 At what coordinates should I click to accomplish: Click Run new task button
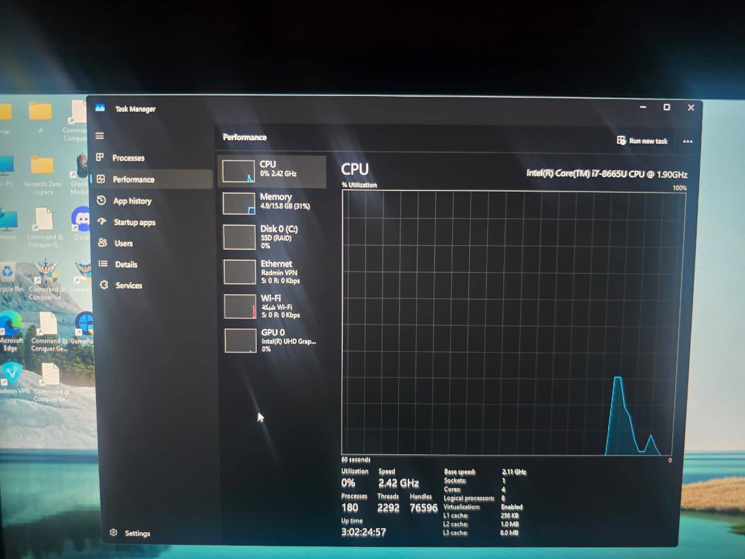pos(642,141)
